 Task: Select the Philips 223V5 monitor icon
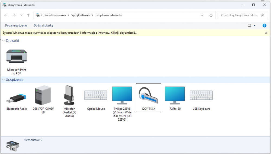122,96
